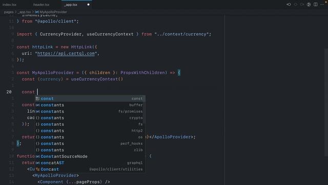Click the variable icon beside concatAST
This screenshot has width=328, height=185.
[x=37, y=163]
